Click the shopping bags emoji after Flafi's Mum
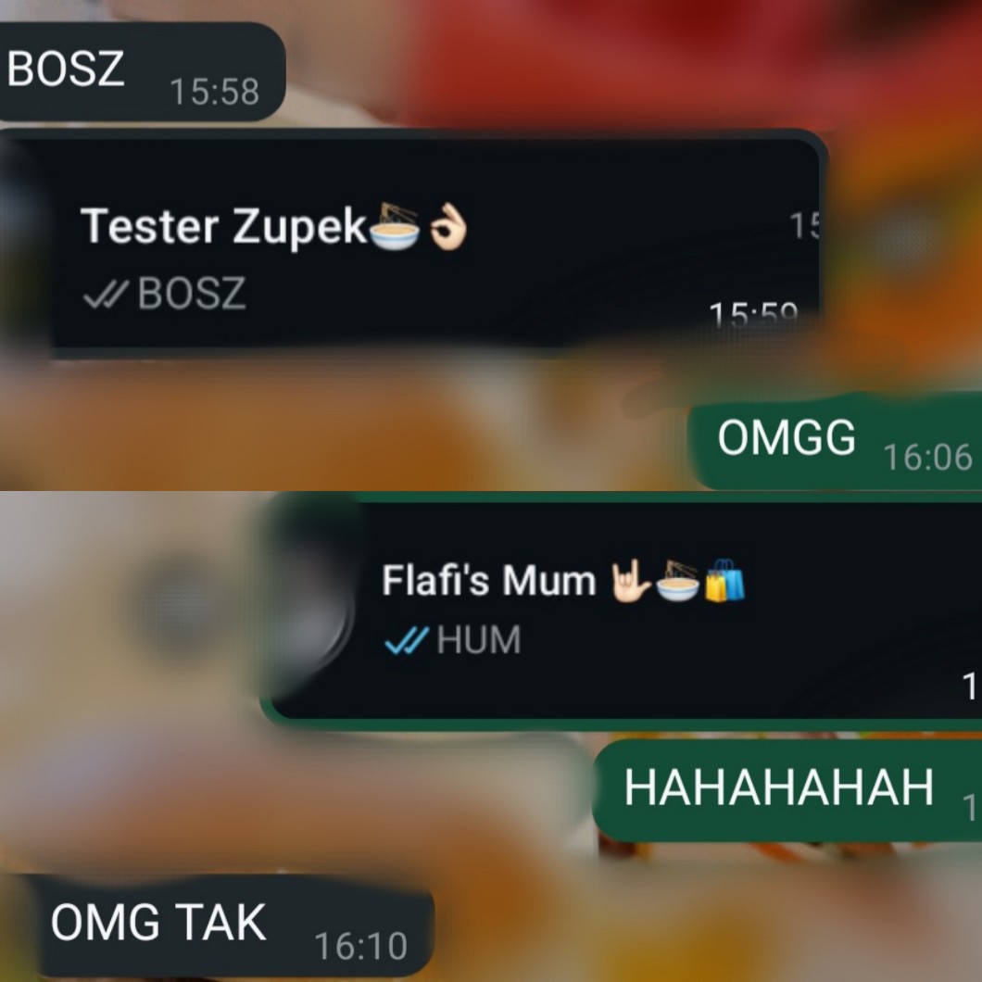Viewport: 982px width, 982px height. [x=724, y=581]
